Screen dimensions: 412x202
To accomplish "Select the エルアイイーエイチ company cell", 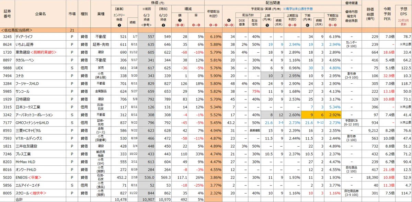I will pyautogui.click(x=40, y=185).
